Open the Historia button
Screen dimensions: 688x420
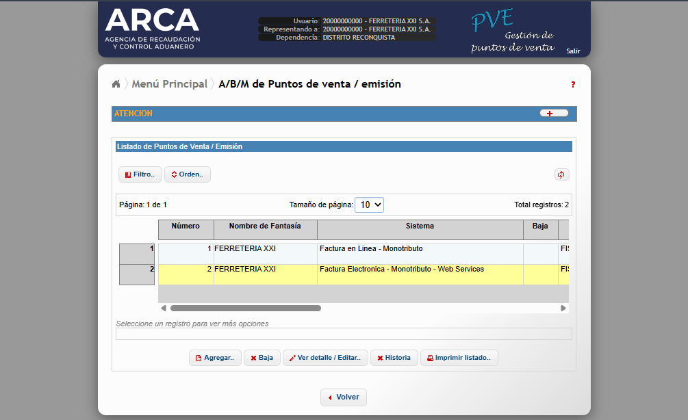(394, 358)
